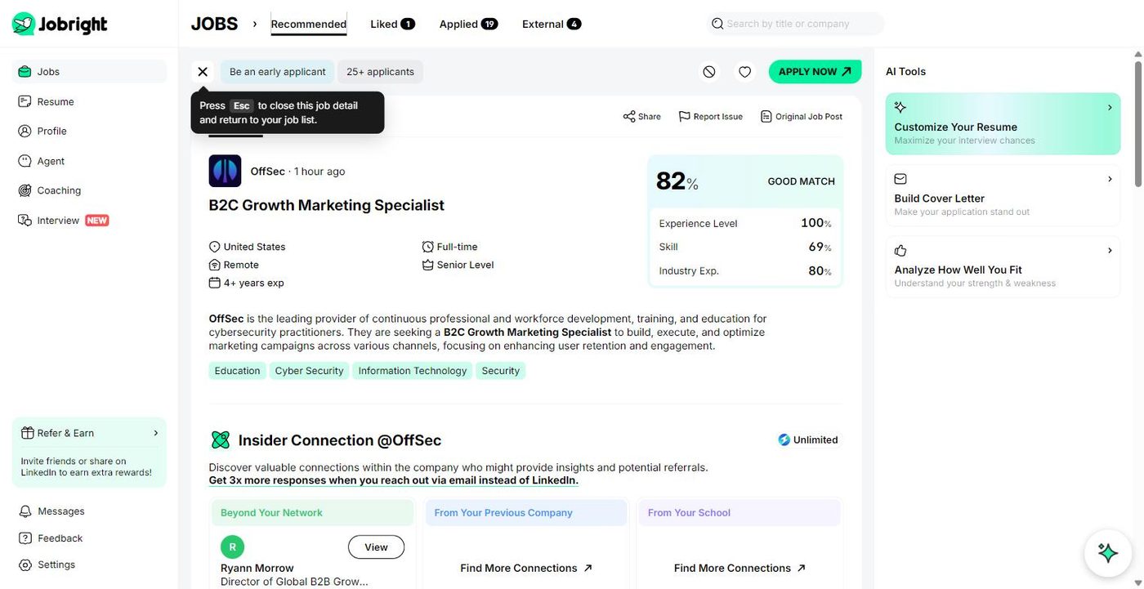Switch to the External tab
1144x589 pixels.
pos(552,24)
